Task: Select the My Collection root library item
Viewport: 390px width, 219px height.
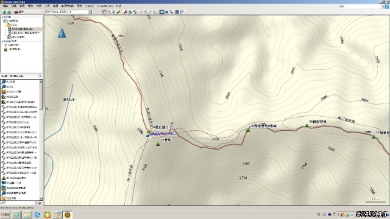Action: 11,21
